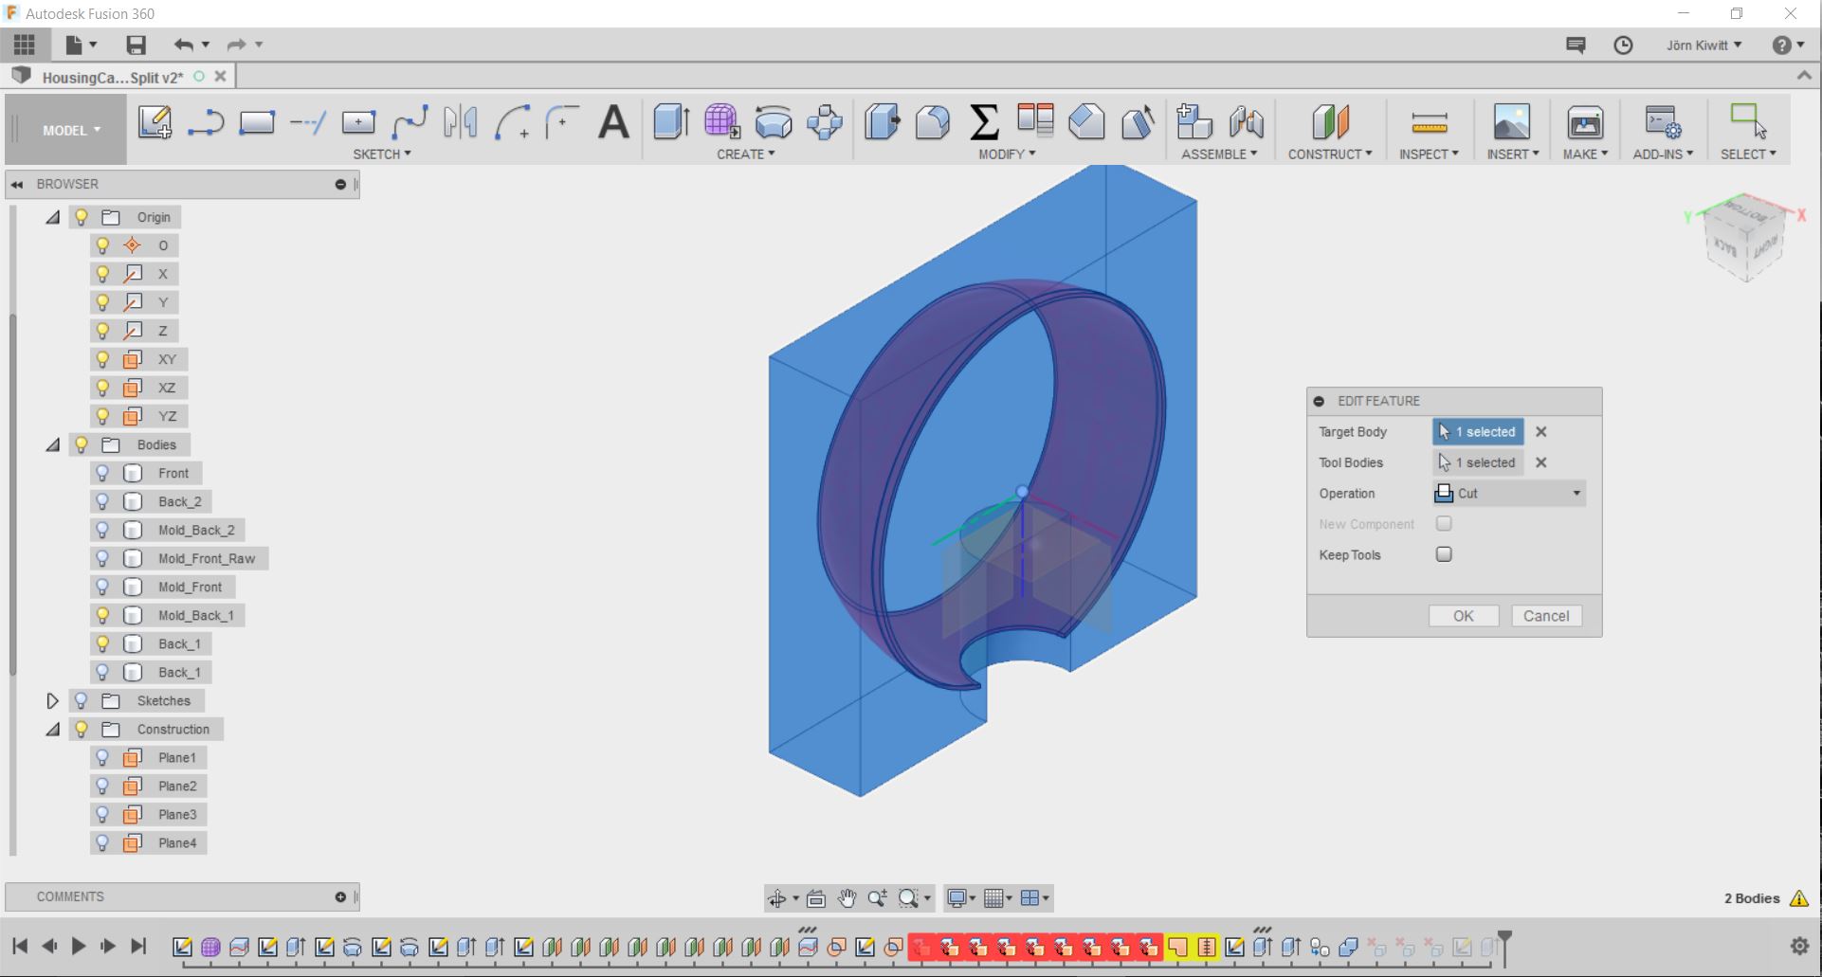Toggle the Keep Tools checkbox
This screenshot has height=977, width=1822.
click(x=1444, y=554)
